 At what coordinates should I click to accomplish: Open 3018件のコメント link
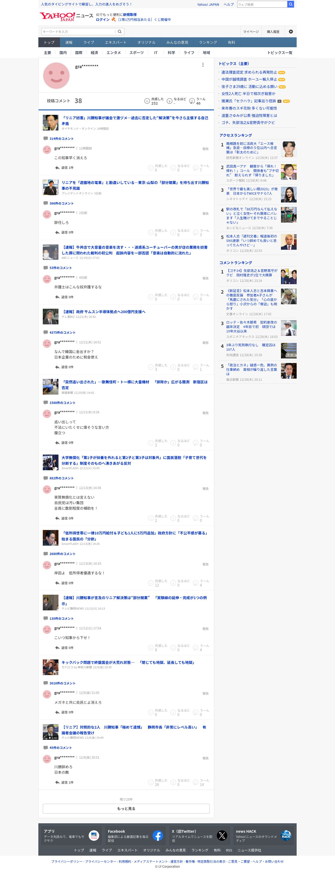(62, 683)
